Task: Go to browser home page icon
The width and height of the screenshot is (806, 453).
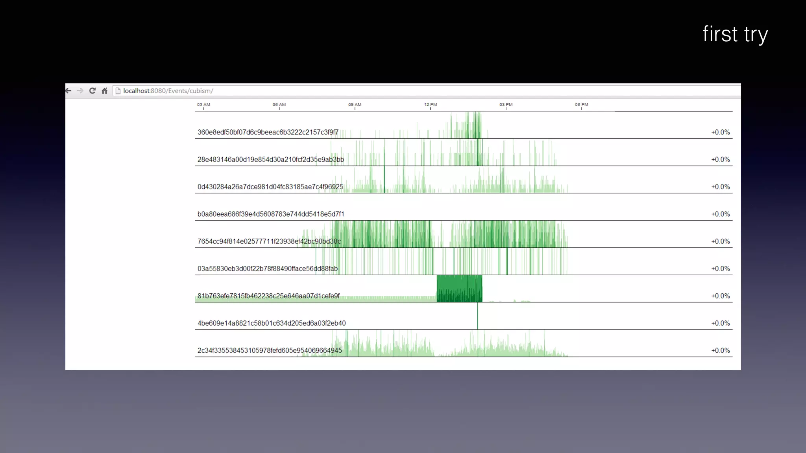Action: point(105,91)
